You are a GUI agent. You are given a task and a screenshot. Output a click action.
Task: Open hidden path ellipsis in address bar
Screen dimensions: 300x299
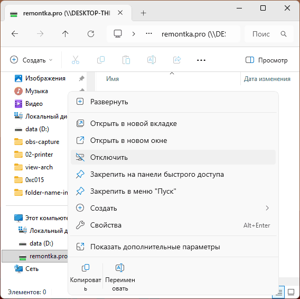click(x=149, y=33)
